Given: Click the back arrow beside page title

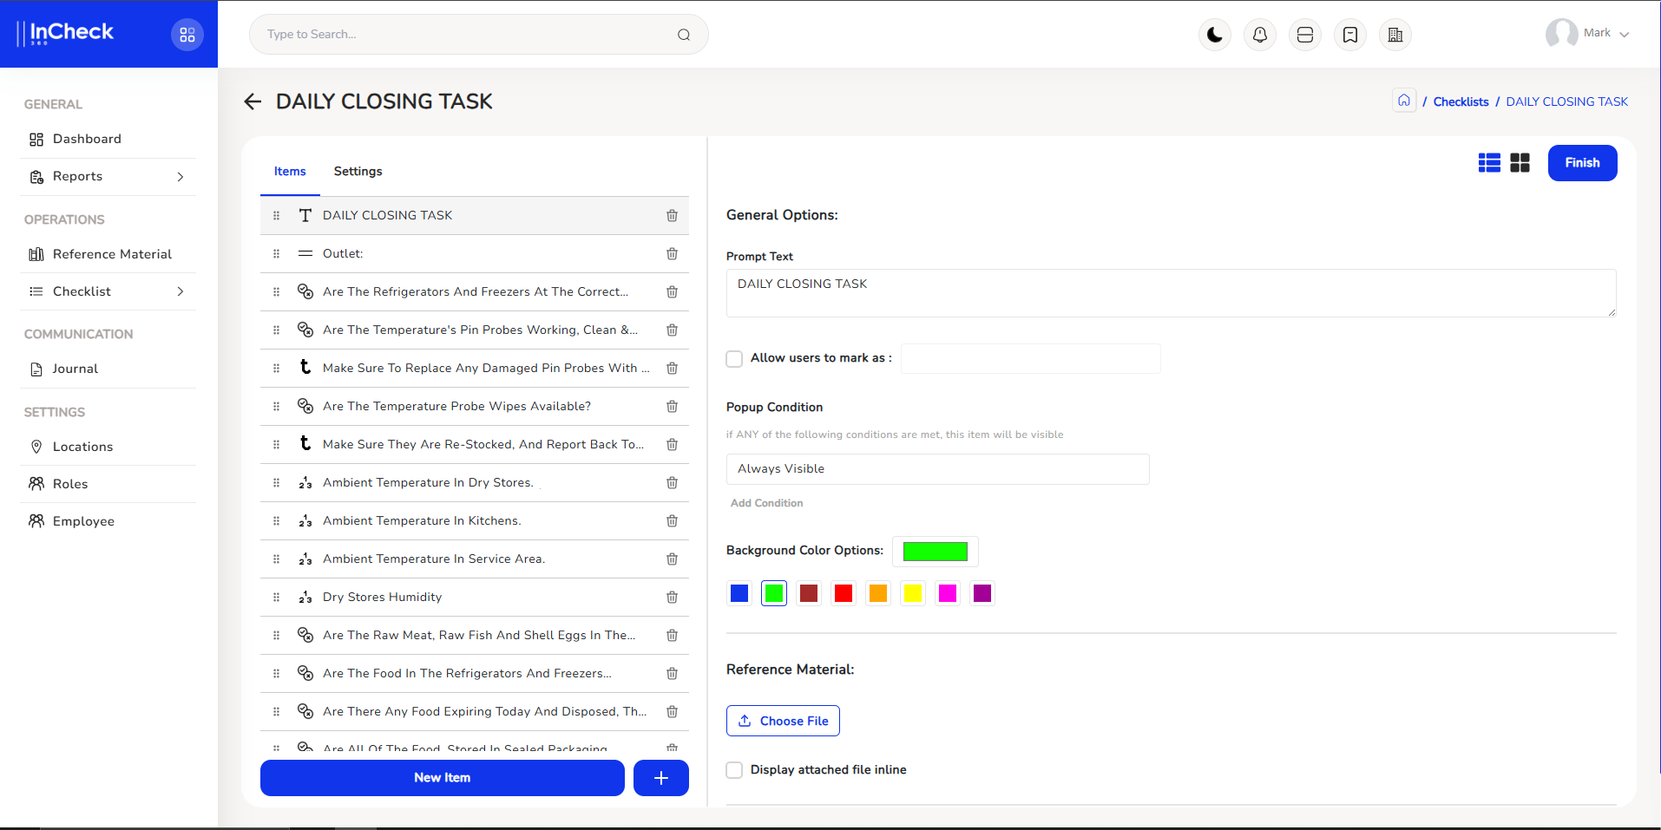Looking at the screenshot, I should pyautogui.click(x=253, y=101).
